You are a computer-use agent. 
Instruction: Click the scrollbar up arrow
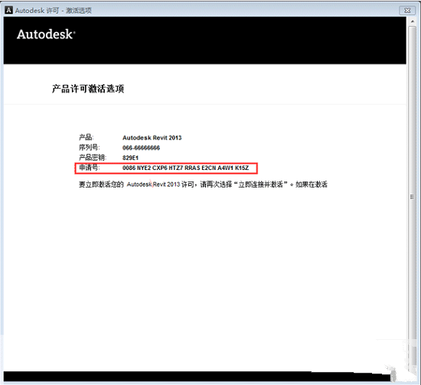(x=412, y=21)
